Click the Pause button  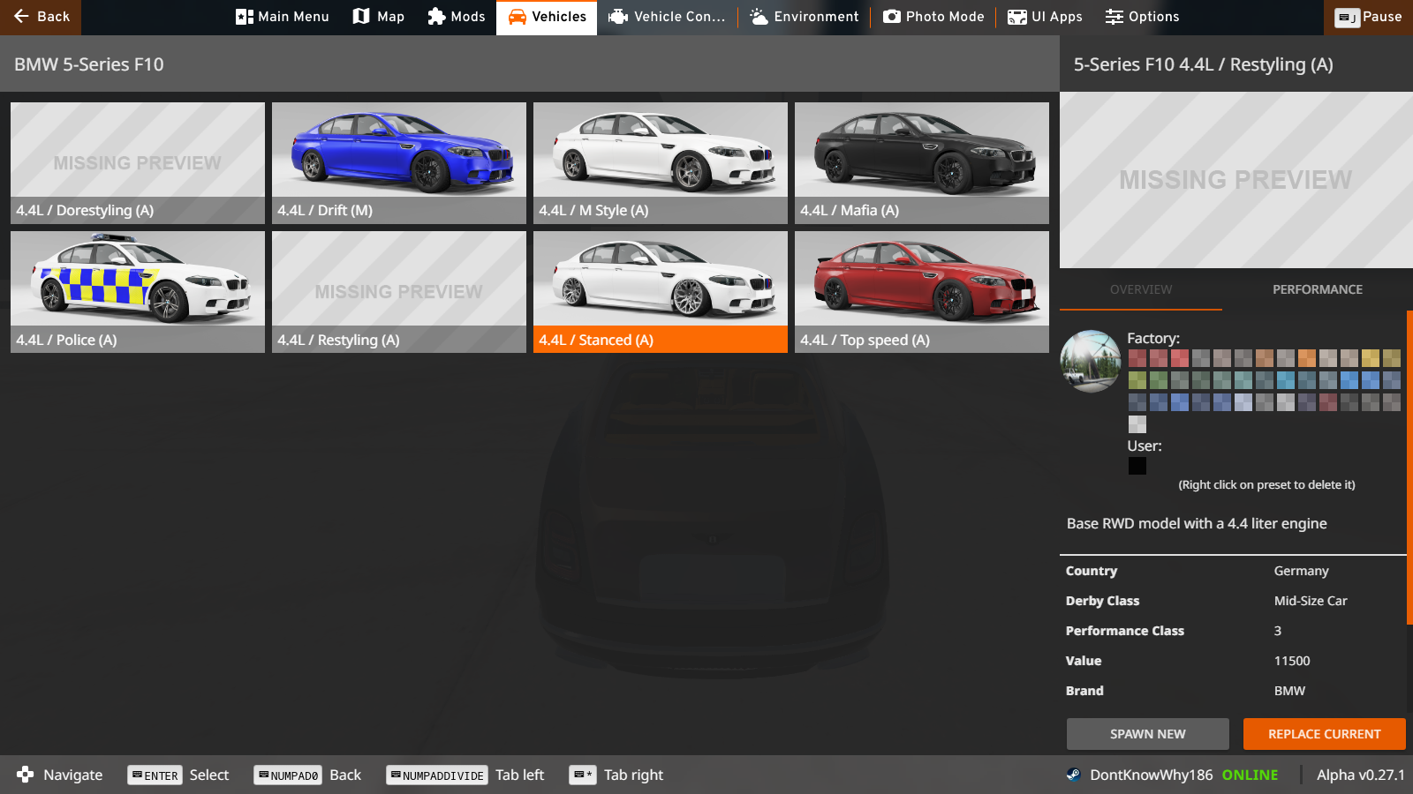1368,17
